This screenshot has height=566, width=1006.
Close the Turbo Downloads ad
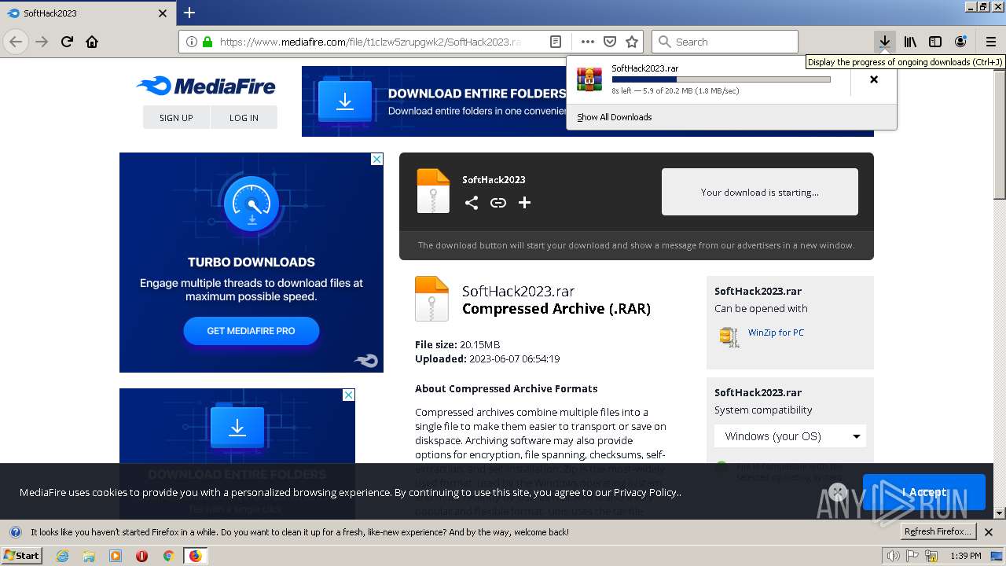point(376,159)
